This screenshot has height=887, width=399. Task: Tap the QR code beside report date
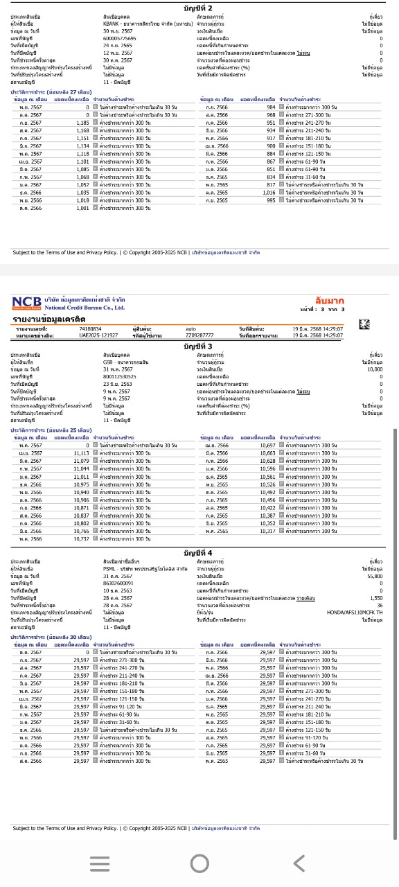point(364,324)
